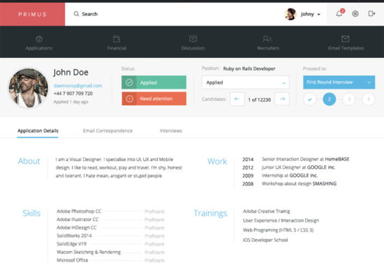Select step 3 circle in progress
384x279 pixels.
[x=348, y=99]
